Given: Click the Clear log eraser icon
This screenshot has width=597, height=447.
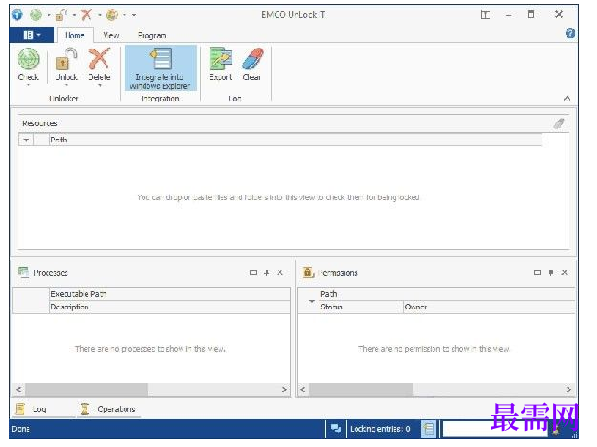Looking at the screenshot, I should click(x=253, y=59).
